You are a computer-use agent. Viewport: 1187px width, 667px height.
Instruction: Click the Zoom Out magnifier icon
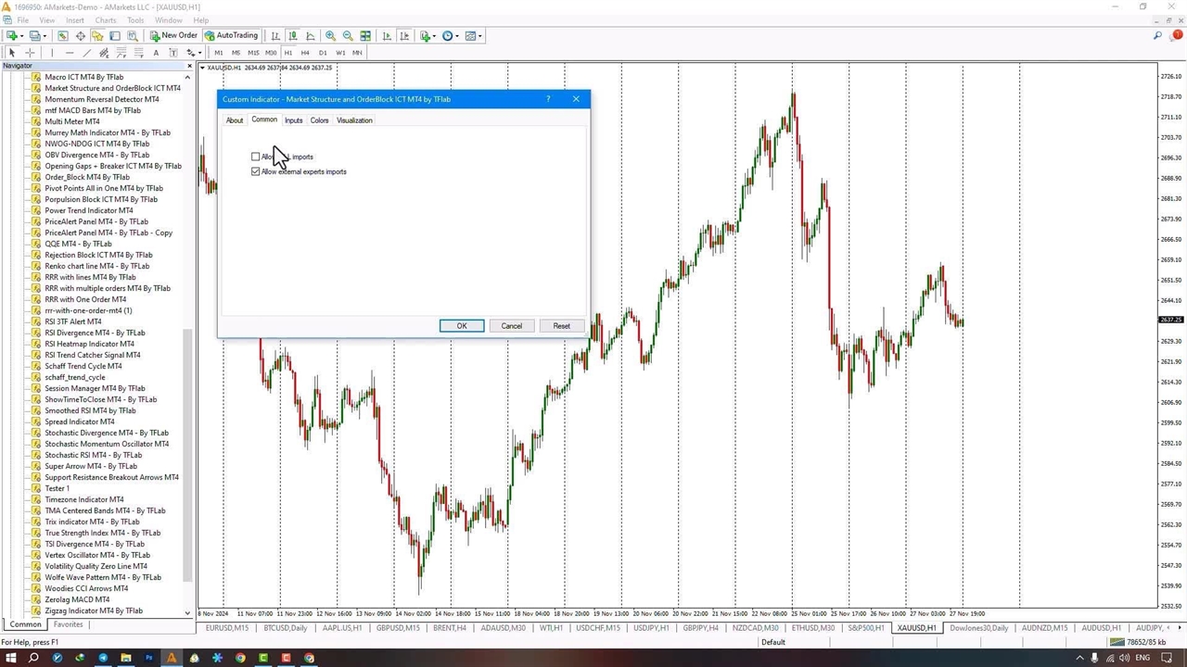pyautogui.click(x=348, y=36)
